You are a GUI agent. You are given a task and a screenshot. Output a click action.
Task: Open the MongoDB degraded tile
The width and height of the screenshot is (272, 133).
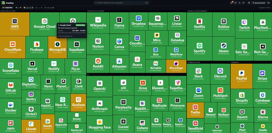57,47
